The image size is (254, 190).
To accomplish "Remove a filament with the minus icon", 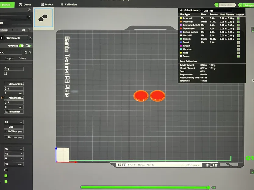I will (x=17, y=30).
